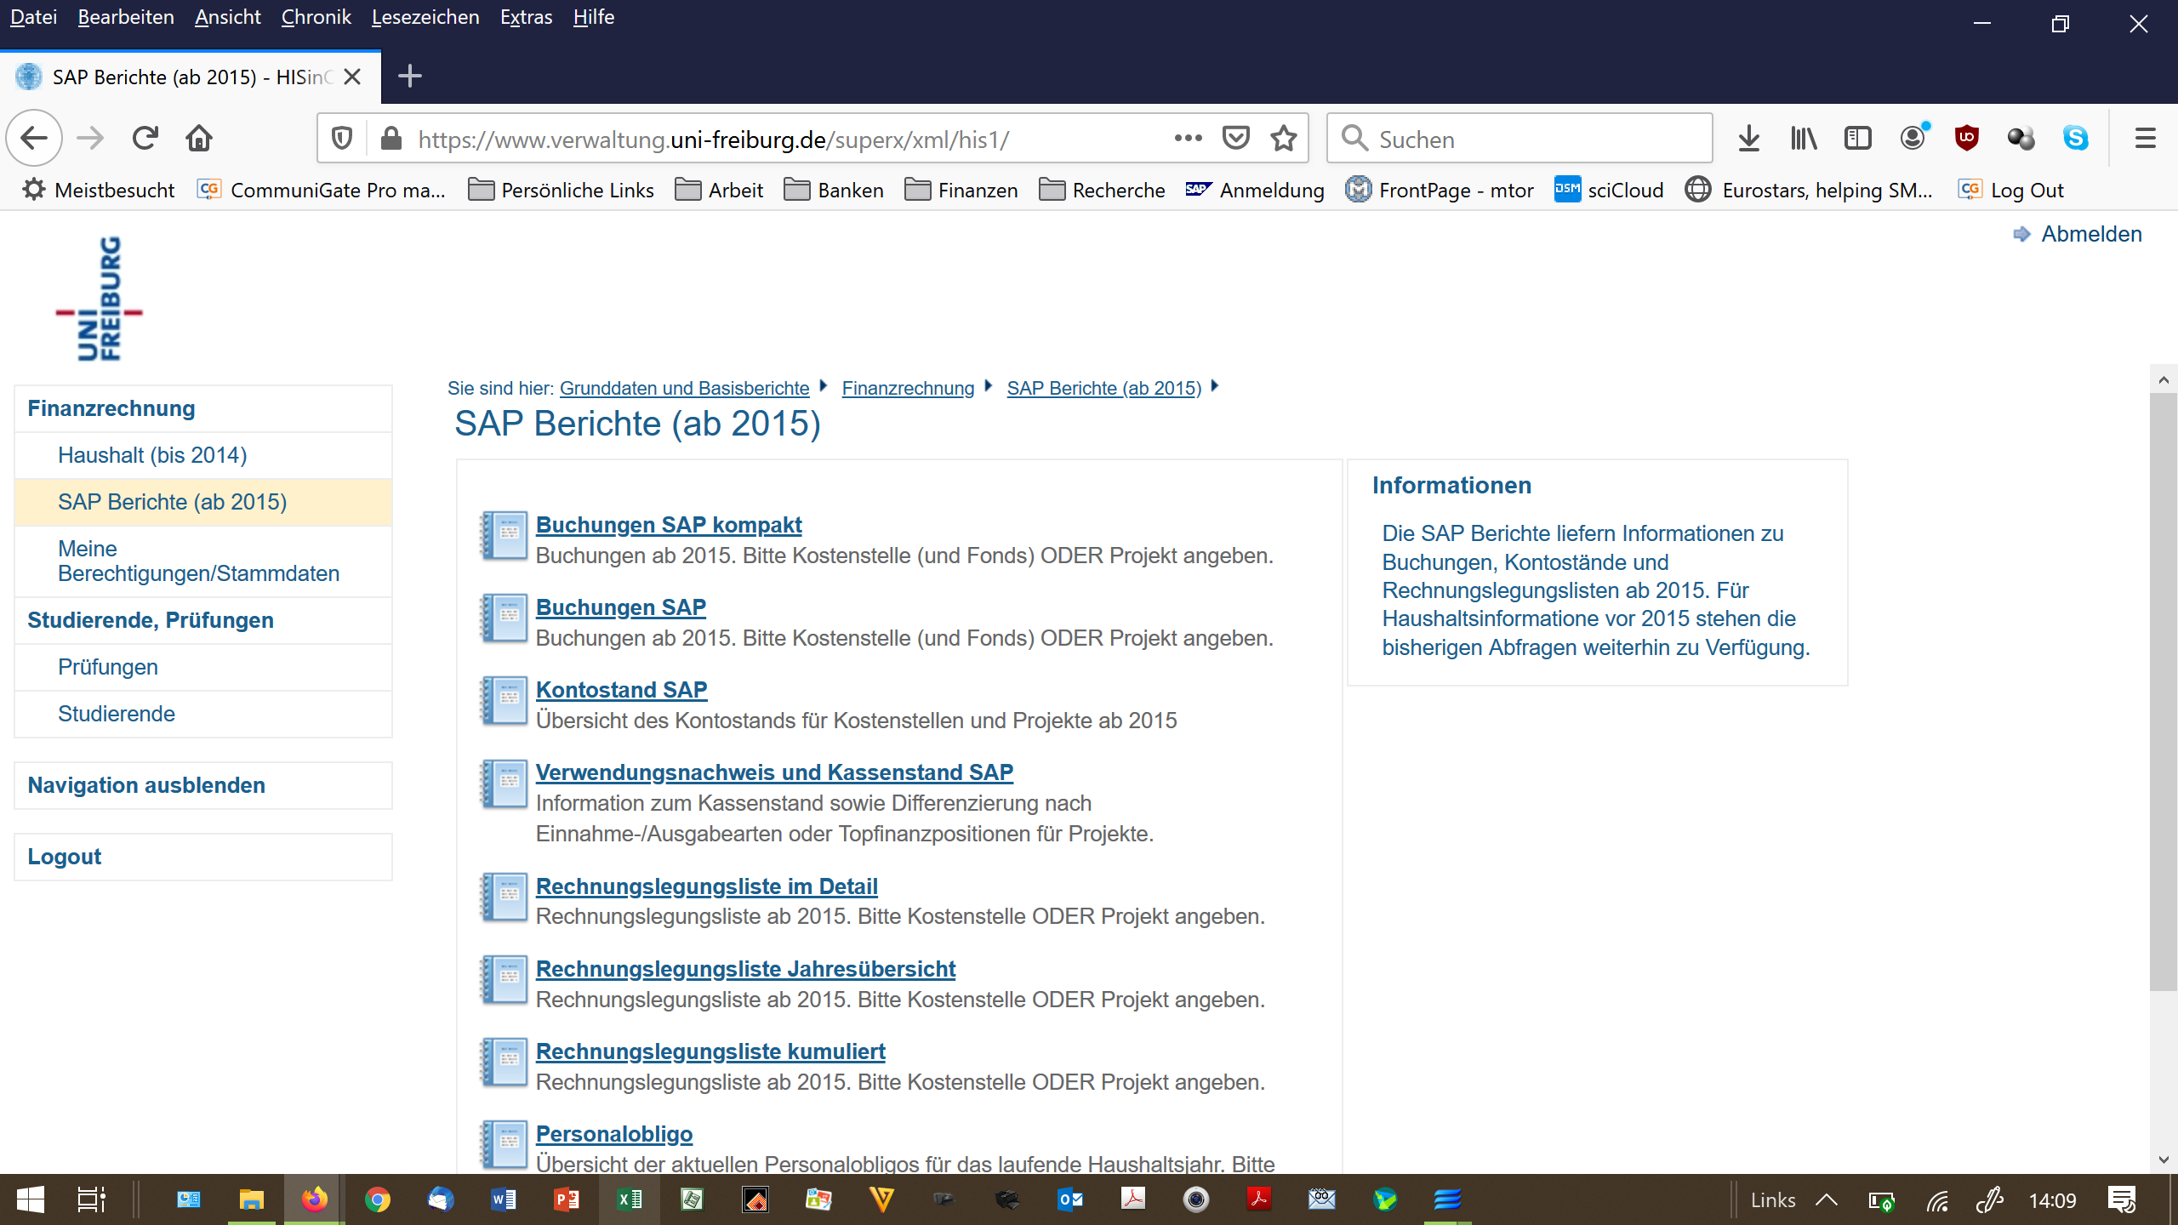2178x1225 pixels.
Task: Toggle the sidebar view icon
Action: tap(1857, 138)
